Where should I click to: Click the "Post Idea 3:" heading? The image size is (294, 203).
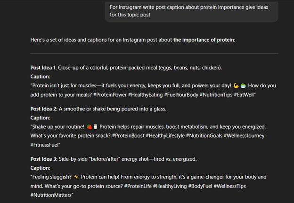(x=44, y=159)
